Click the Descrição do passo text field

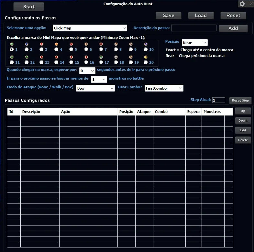pyautogui.click(x=194, y=28)
